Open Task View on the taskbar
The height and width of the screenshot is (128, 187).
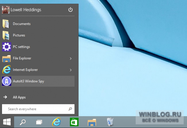pyautogui.click(x=39, y=122)
